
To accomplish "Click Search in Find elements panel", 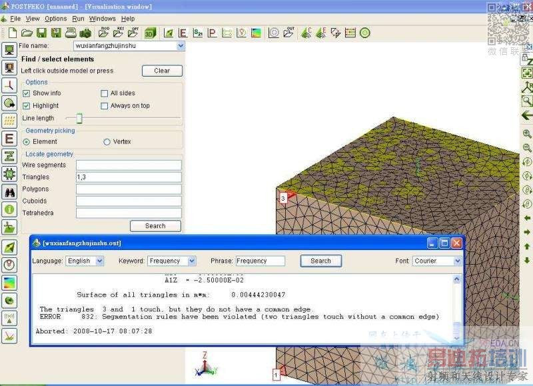I will (x=155, y=226).
